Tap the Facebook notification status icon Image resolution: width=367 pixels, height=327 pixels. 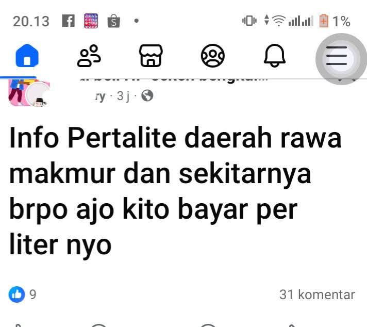tap(69, 21)
